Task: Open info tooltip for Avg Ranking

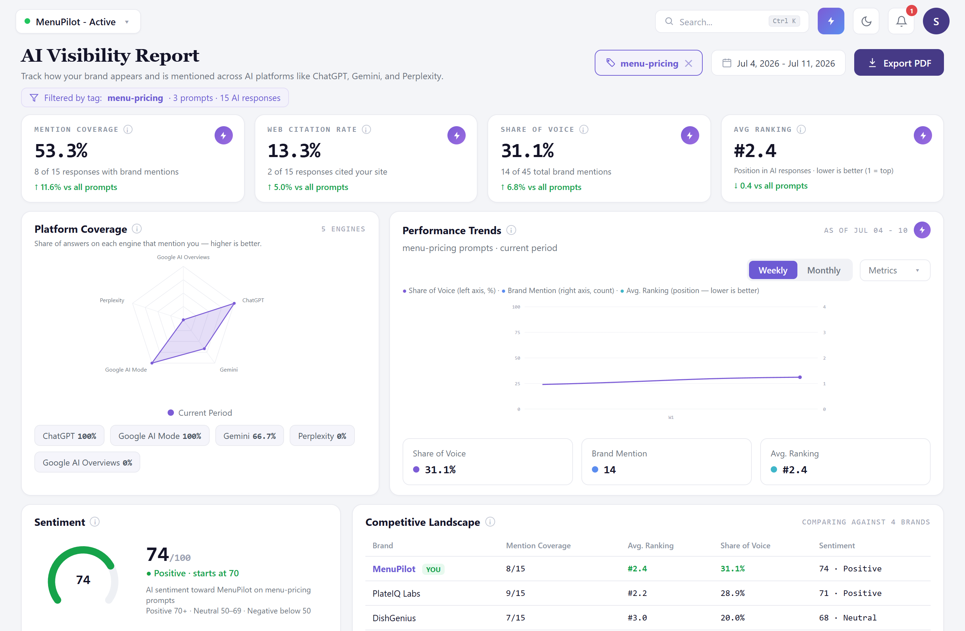Action: click(x=801, y=129)
